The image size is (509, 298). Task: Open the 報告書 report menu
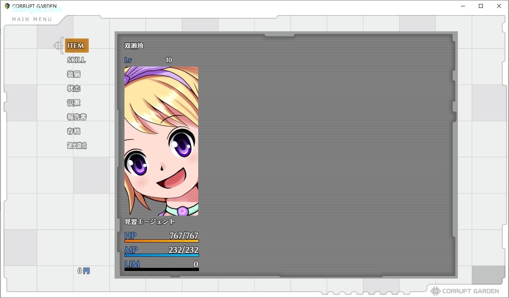pyautogui.click(x=77, y=117)
